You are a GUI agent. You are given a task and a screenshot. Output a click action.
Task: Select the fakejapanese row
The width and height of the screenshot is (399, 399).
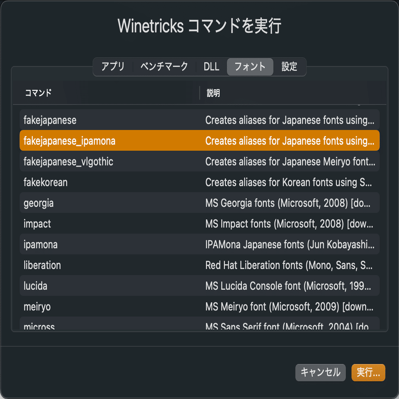(x=199, y=120)
